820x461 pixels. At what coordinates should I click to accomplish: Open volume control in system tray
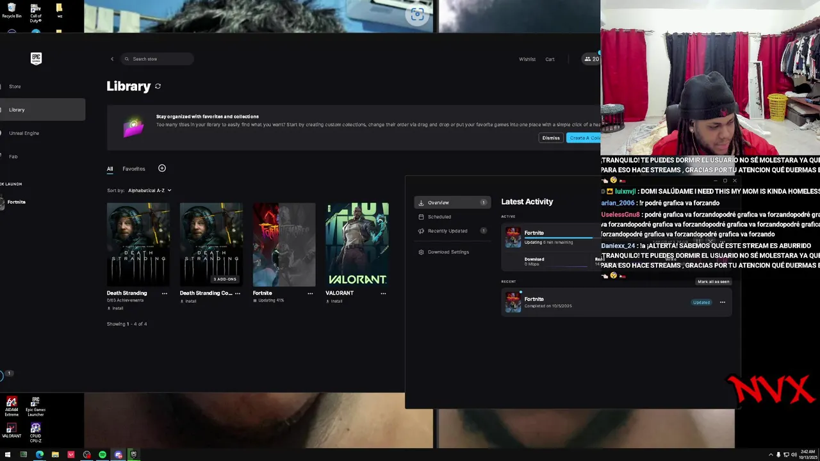[794, 455]
